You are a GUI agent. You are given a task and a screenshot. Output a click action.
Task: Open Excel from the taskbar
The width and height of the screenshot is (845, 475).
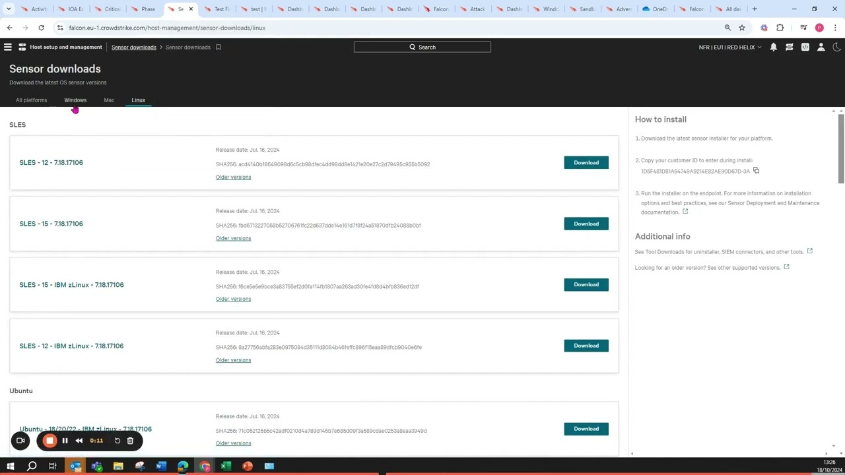[226, 466]
